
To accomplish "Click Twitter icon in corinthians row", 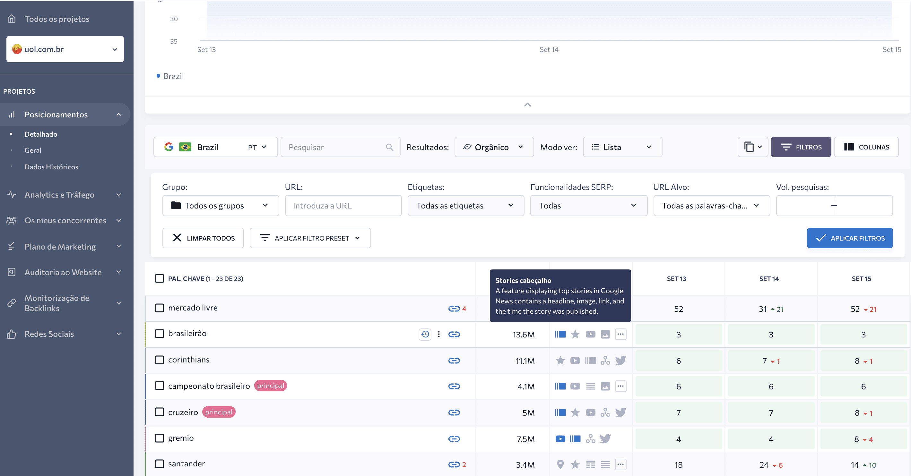I will [x=620, y=361].
